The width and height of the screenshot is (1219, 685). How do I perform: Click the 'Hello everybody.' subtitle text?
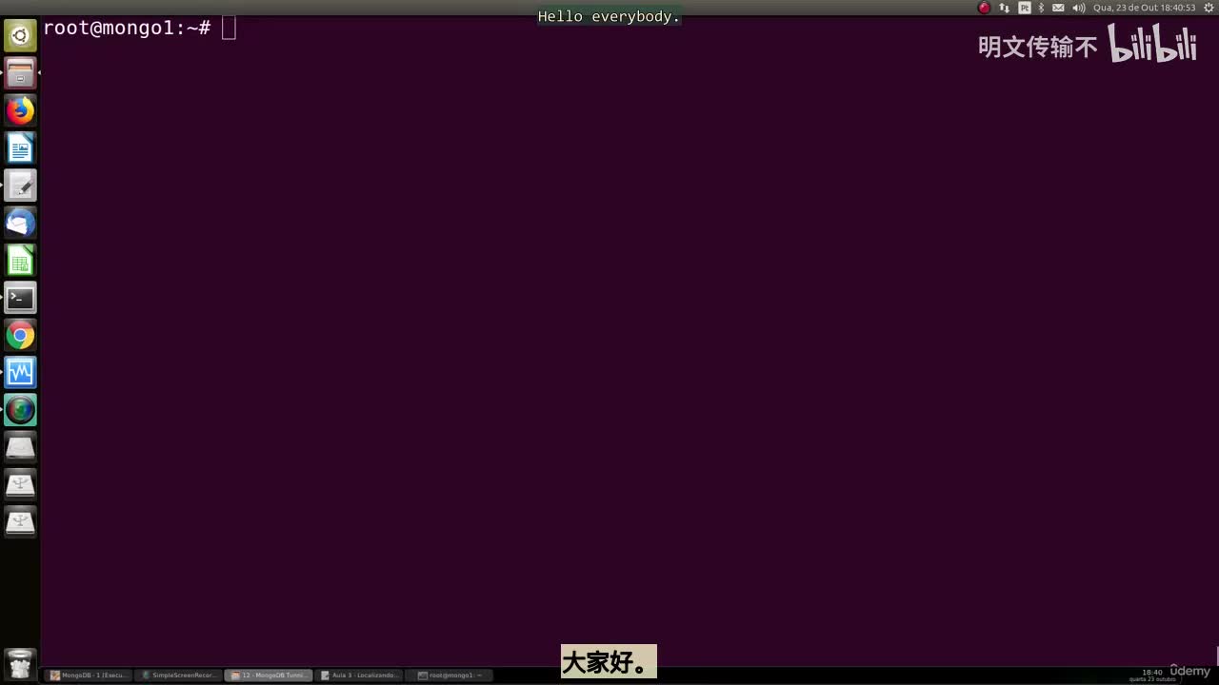[x=609, y=17]
